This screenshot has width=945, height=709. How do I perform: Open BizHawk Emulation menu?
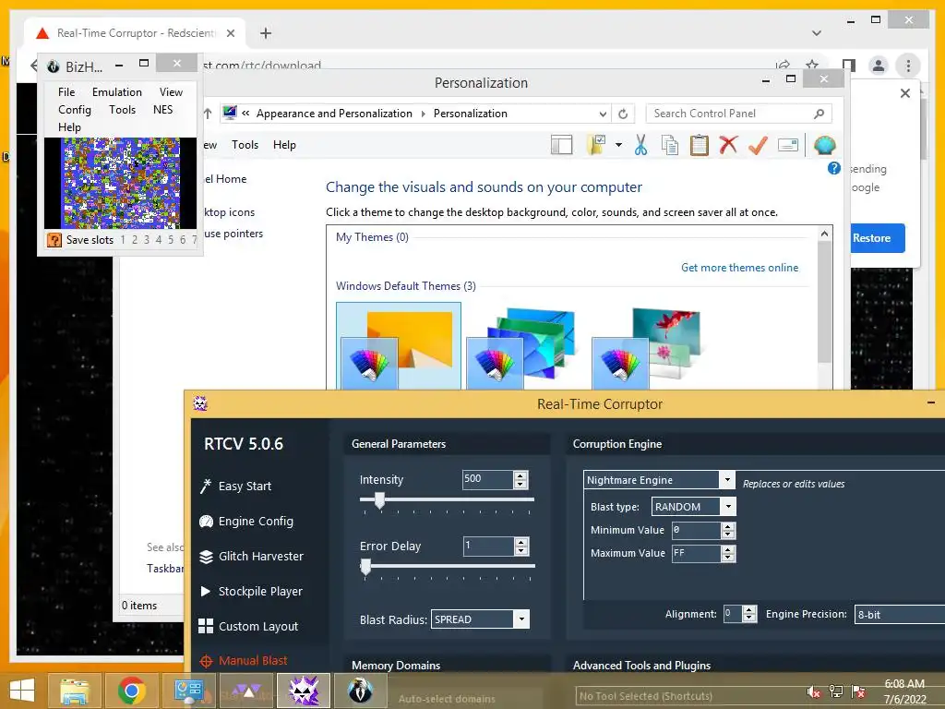pos(117,92)
